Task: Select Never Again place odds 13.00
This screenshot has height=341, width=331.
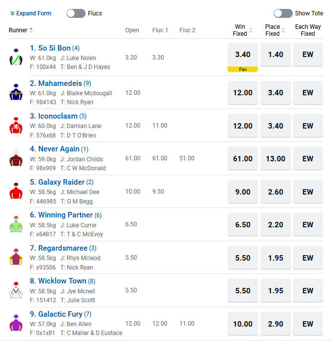Action: [275, 159]
